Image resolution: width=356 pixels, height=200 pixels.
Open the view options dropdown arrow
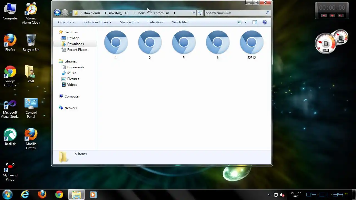tap(245, 22)
